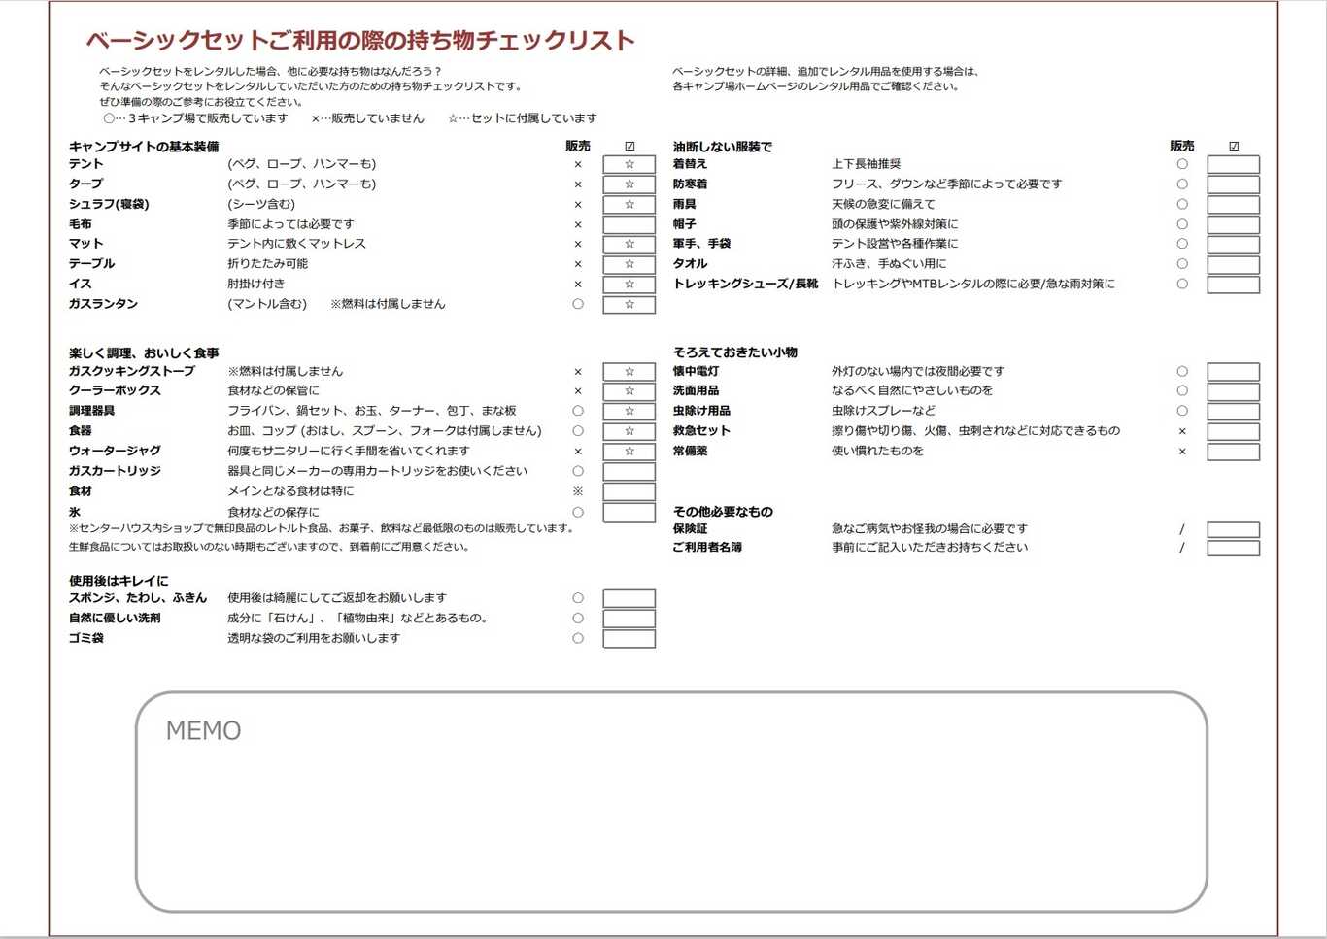Click the そろえておきたい小物 section heading

(735, 352)
